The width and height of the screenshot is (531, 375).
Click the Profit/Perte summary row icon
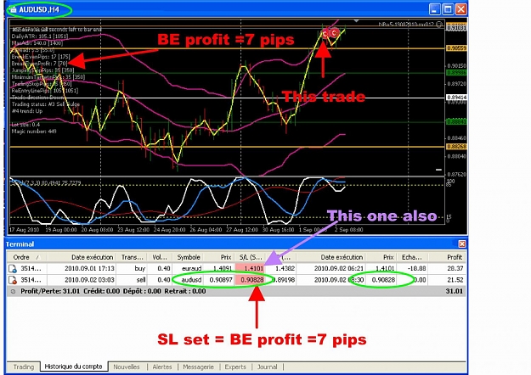pyautogui.click(x=13, y=291)
